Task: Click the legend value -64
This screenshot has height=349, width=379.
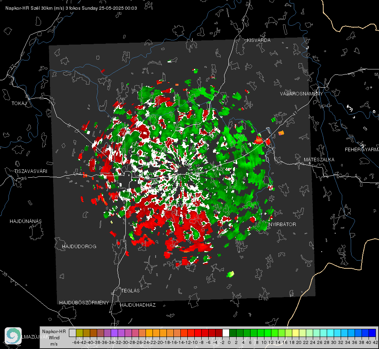Action: [76, 342]
